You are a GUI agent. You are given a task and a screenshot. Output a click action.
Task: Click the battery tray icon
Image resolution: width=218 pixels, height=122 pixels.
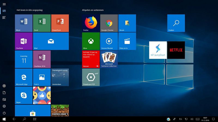(180, 119)
